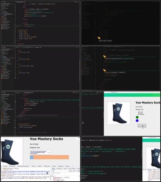Switch to the Network tab in DevTools
The image size is (161, 182).
(40, 166)
